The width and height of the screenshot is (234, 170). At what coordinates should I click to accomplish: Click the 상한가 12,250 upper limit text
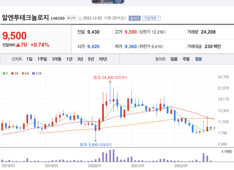[x=152, y=32]
